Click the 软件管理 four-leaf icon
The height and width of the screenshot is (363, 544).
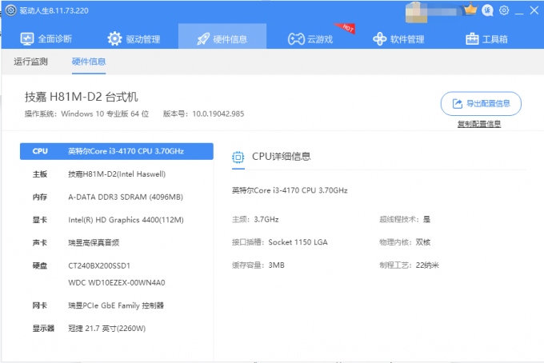(379, 38)
